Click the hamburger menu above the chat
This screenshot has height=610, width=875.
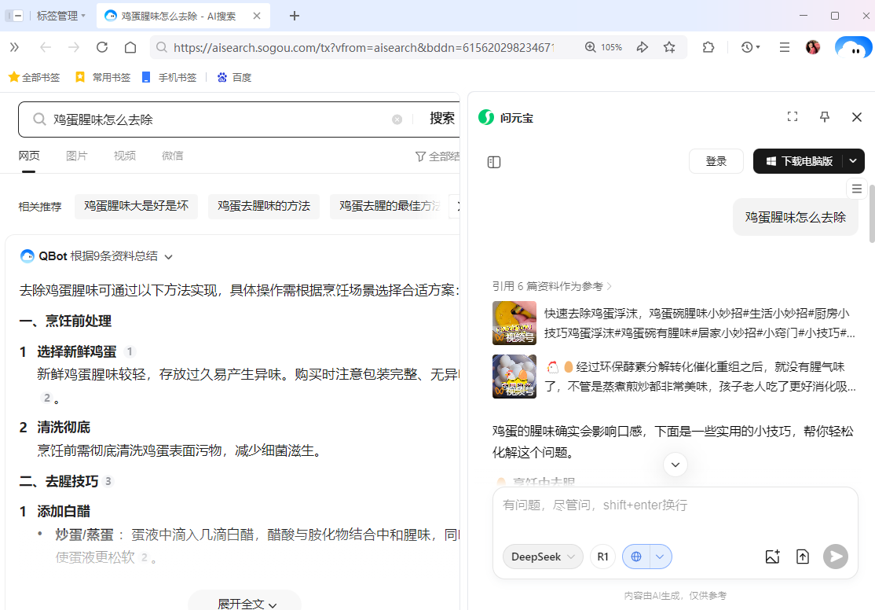pyautogui.click(x=856, y=188)
